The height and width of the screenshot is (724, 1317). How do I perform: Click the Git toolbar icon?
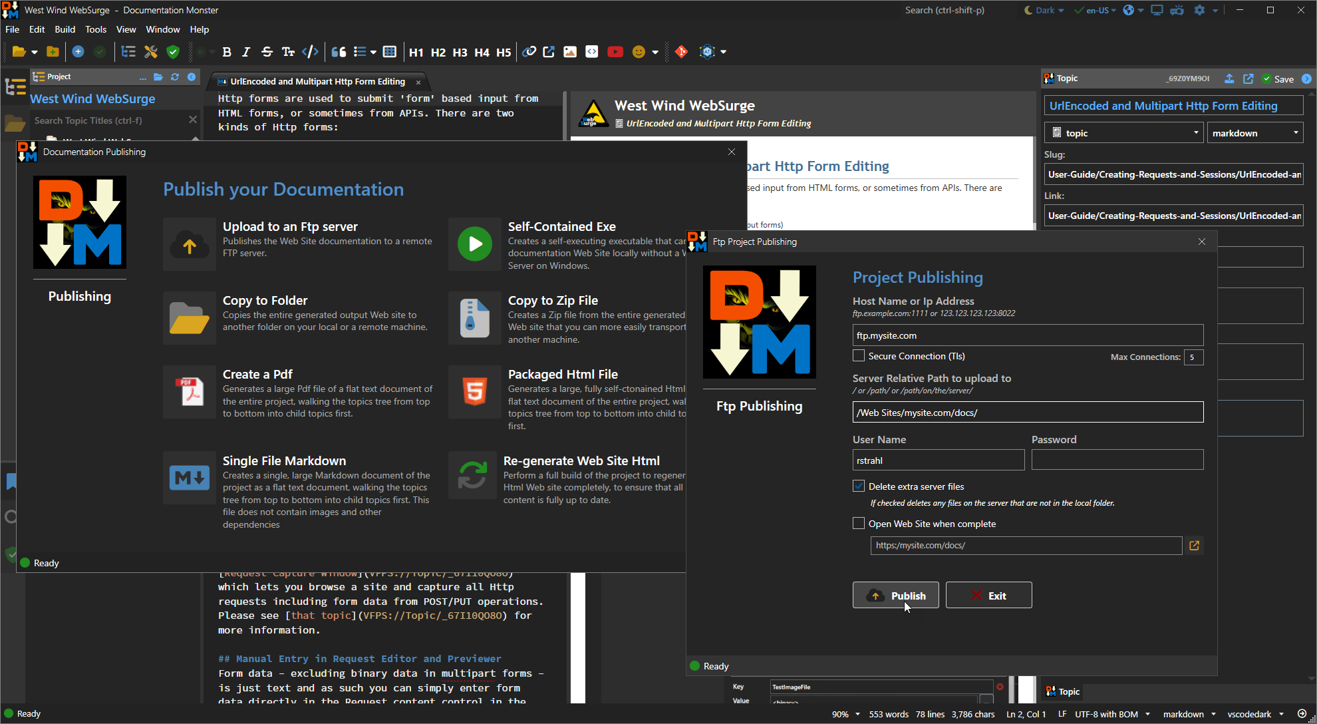point(681,52)
